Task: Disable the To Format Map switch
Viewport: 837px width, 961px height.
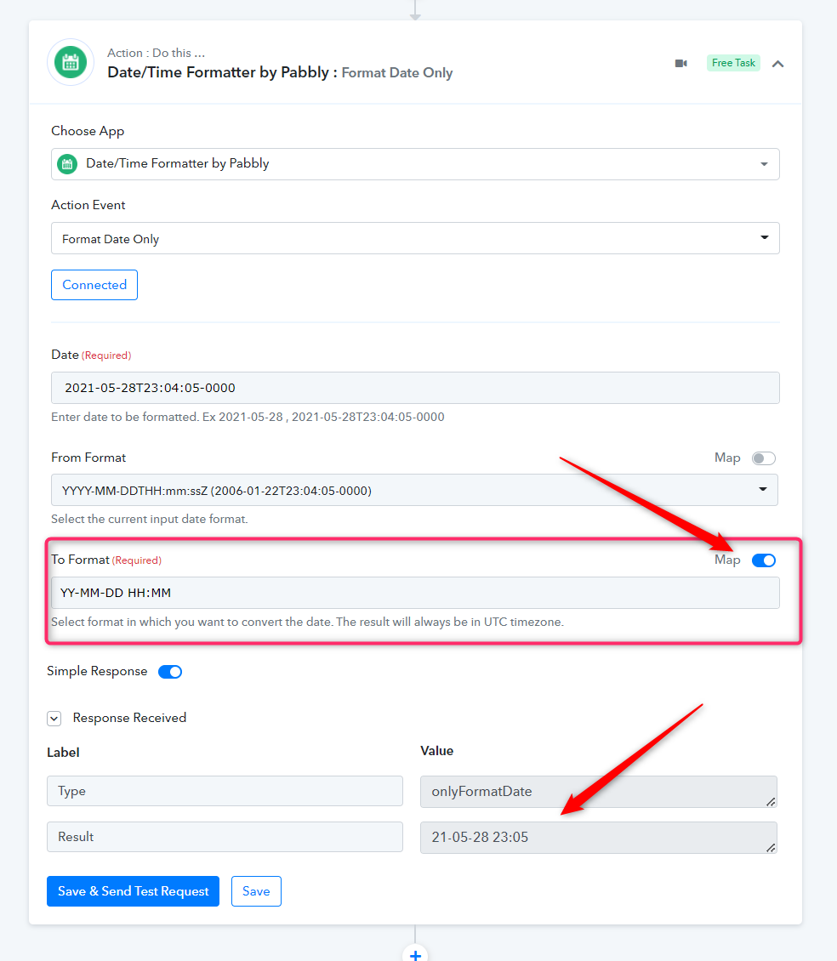Action: (763, 560)
